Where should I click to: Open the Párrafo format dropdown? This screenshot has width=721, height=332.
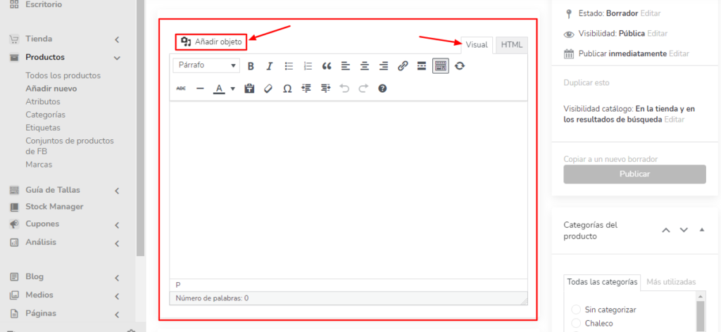pos(206,65)
